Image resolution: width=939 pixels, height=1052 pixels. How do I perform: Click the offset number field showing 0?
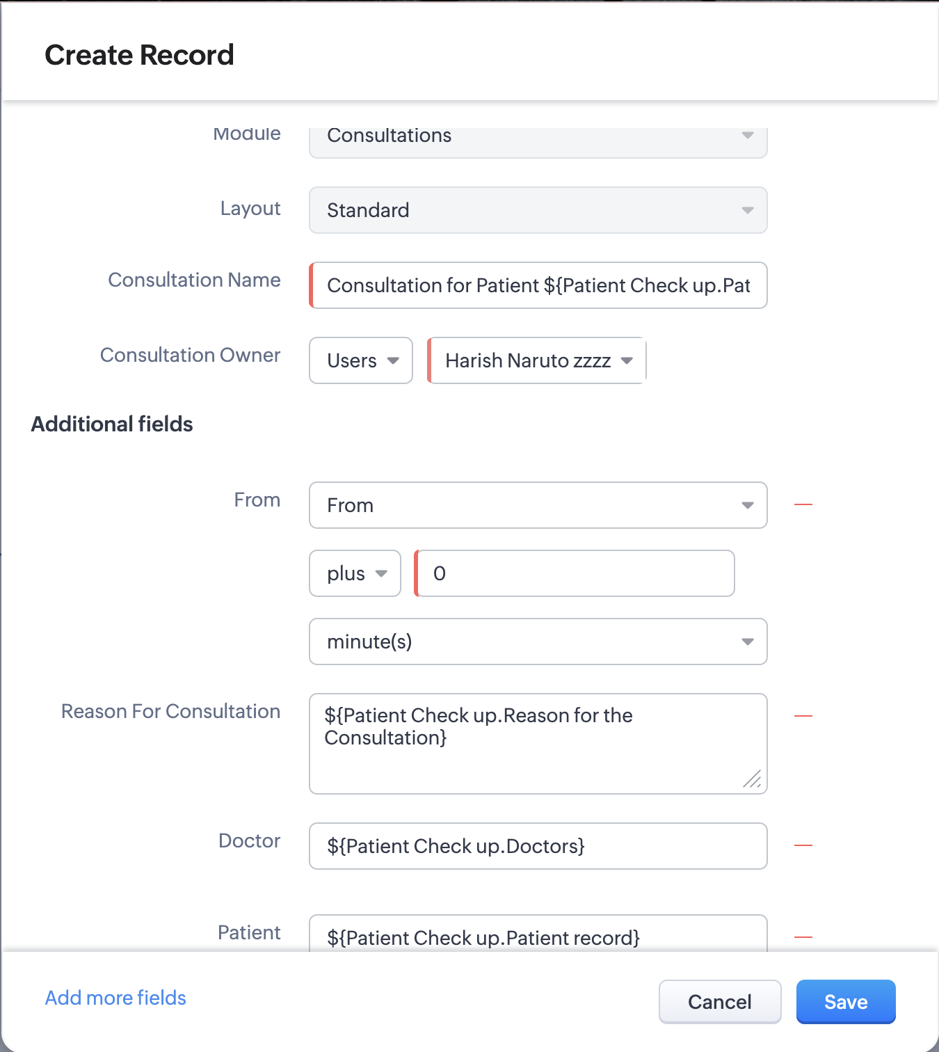575,573
